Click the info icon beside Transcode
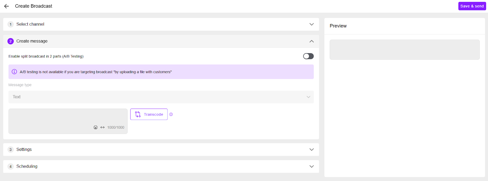The image size is (488, 181). tap(171, 114)
